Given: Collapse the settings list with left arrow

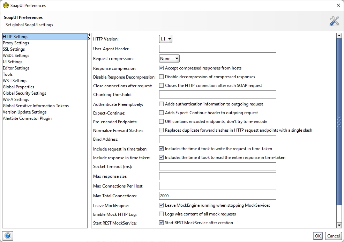Looking at the screenshot, I should tap(89, 35).
